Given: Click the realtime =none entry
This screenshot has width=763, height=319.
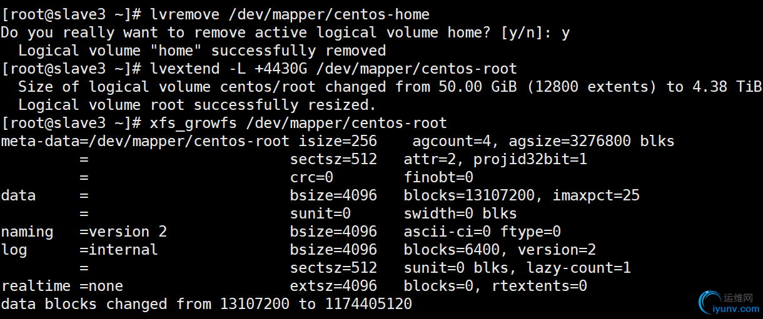Looking at the screenshot, I should [62, 286].
